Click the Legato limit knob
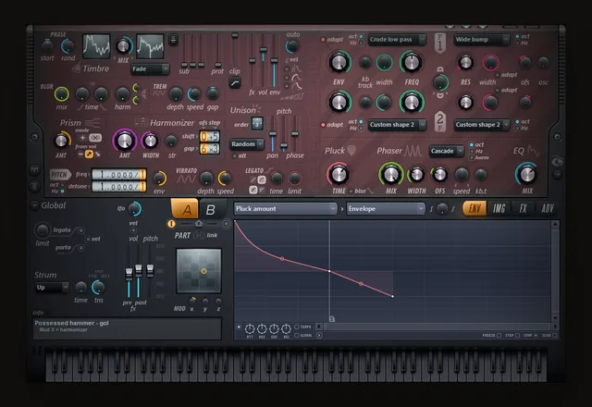Screen dimensions: 592x407 pos(294,178)
